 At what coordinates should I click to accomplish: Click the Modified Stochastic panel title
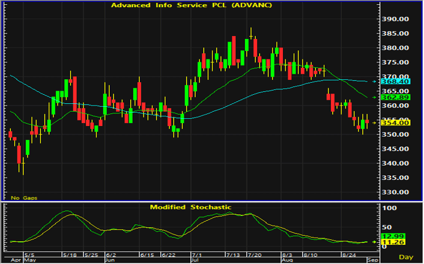tap(190, 207)
